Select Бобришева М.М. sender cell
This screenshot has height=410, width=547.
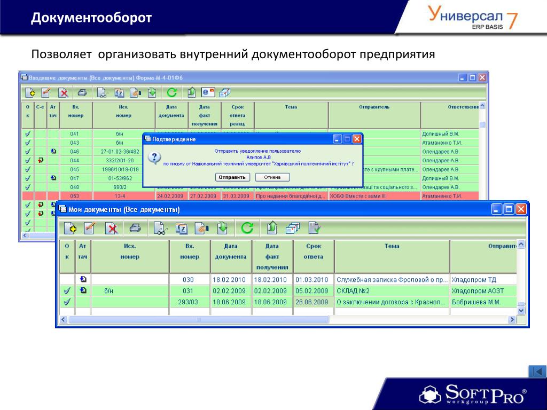click(483, 302)
